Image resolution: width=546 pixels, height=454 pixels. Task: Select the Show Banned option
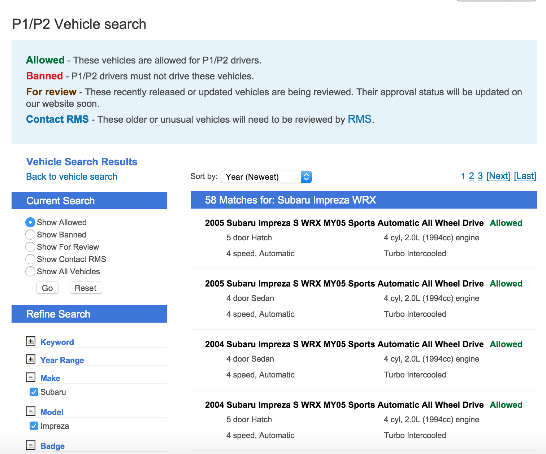point(30,235)
